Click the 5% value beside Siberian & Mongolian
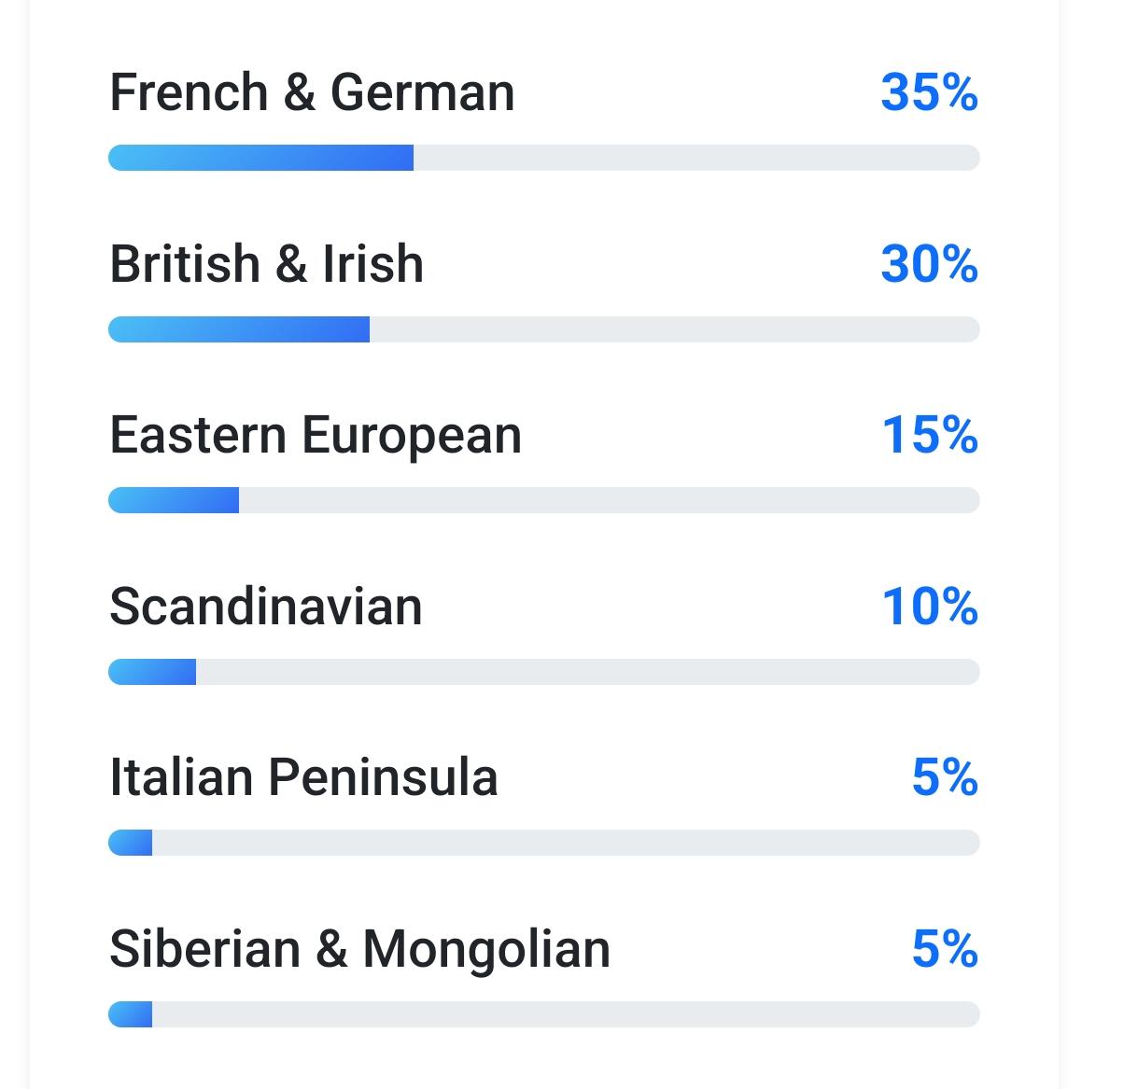Image resolution: width=1138 pixels, height=1089 pixels. pos(945,949)
